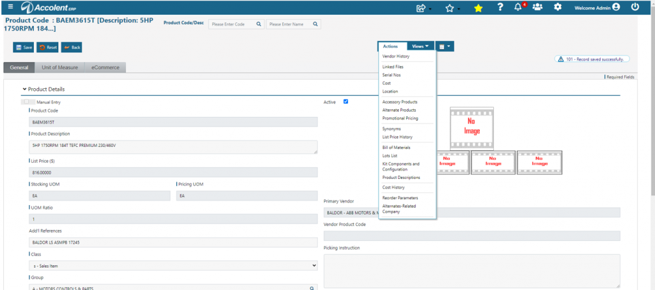
Task: Open the Views dropdown
Action: [x=421, y=47]
